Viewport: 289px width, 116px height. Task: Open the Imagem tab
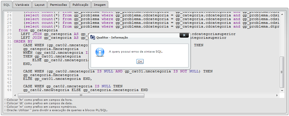(x=100, y=5)
